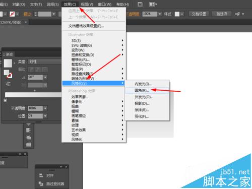Open the stroke color dropdown arrow

click(17, 14)
